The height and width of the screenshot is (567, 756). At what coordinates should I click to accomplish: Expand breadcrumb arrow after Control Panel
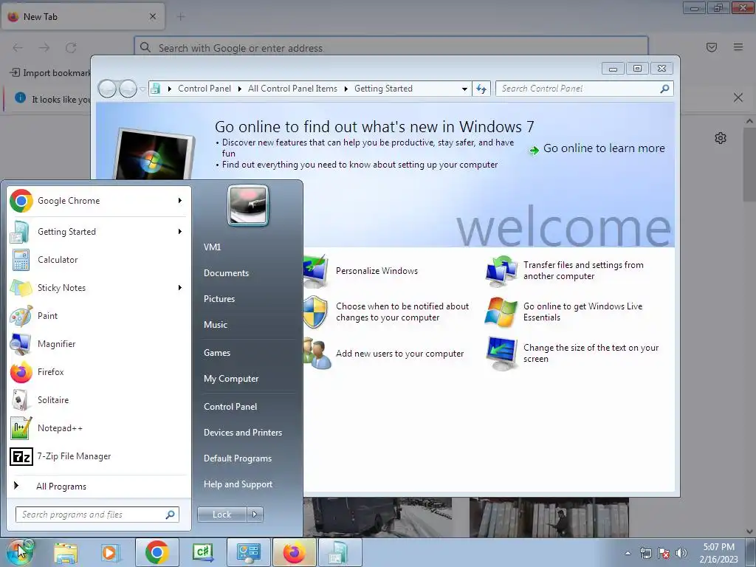pyautogui.click(x=240, y=89)
